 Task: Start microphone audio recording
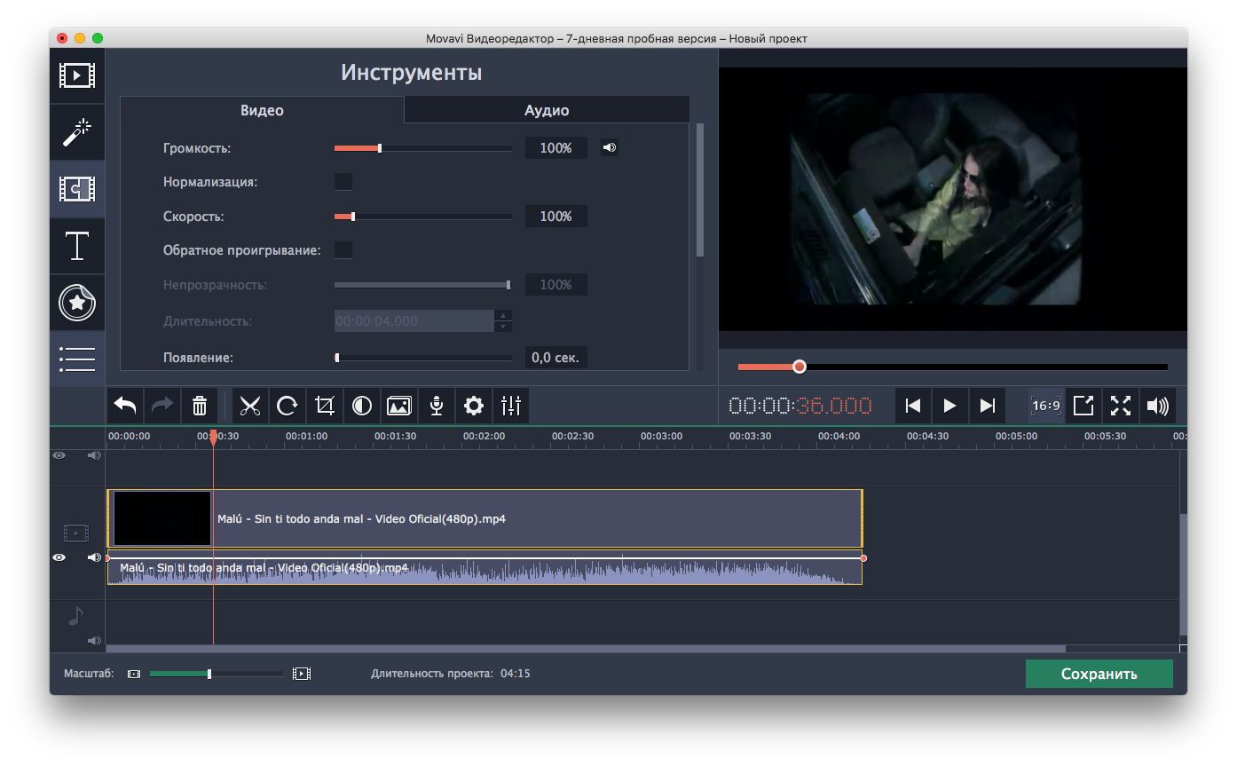click(437, 407)
